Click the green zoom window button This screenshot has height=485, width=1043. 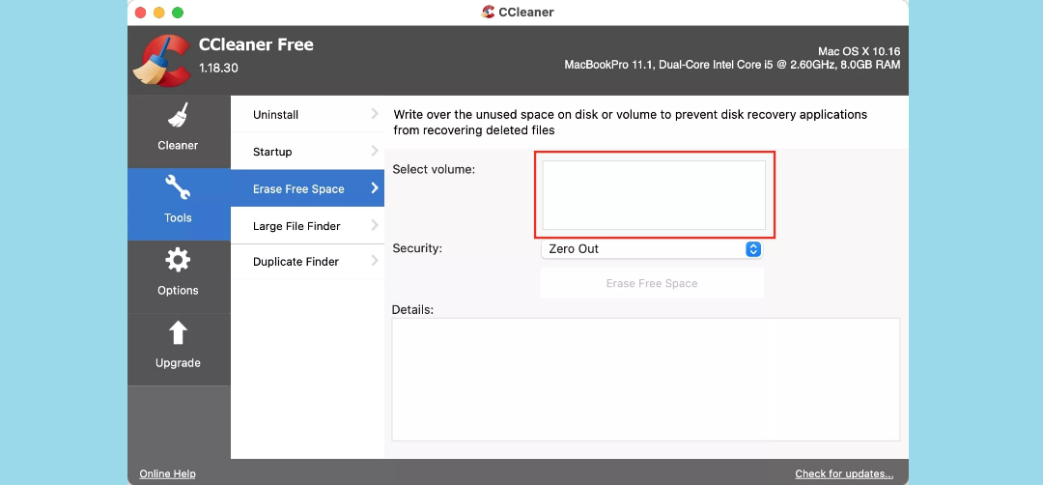pyautogui.click(x=177, y=12)
